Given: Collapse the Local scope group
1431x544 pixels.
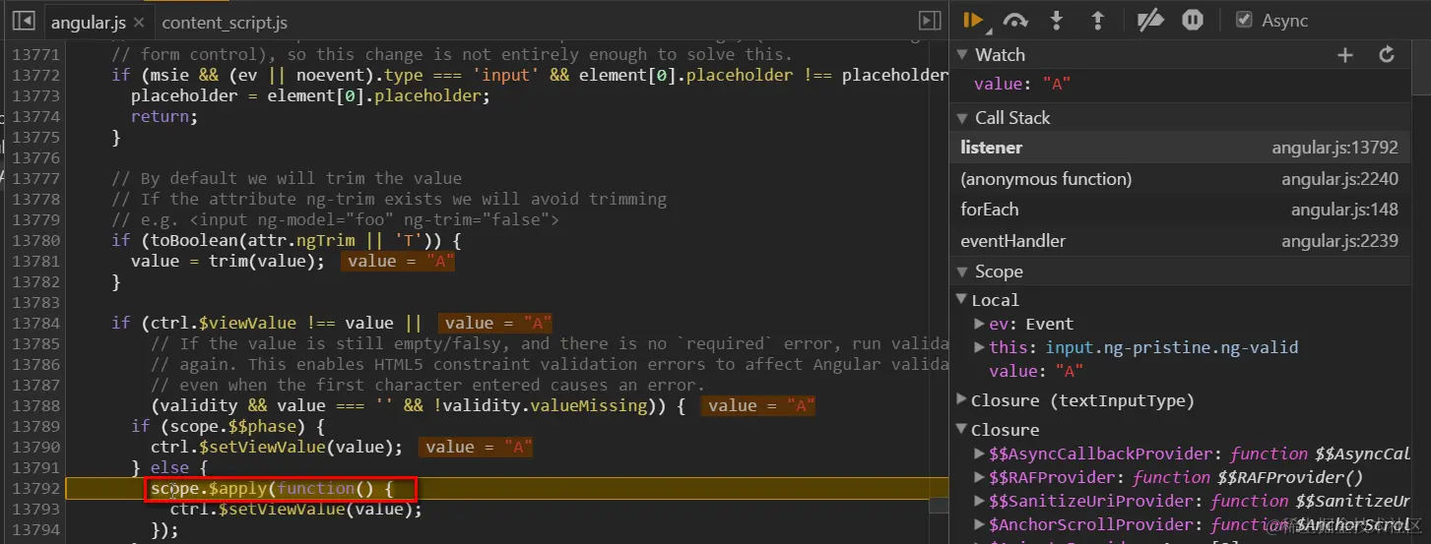Looking at the screenshot, I should [x=962, y=300].
